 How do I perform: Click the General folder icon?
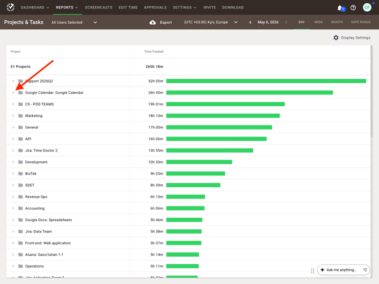coord(20,127)
